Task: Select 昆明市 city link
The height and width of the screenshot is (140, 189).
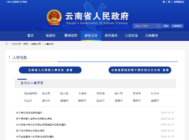Action: tap(136, 101)
